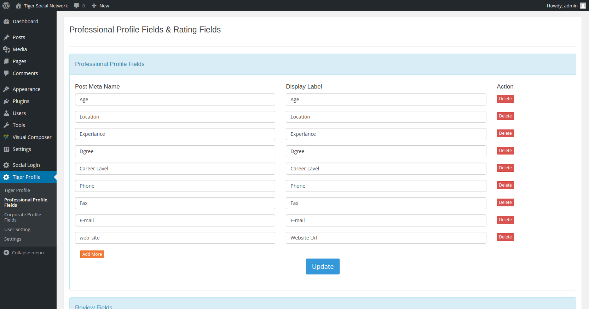Delete the Experiance field row
Screen dimensions: 589x309
click(x=505, y=133)
